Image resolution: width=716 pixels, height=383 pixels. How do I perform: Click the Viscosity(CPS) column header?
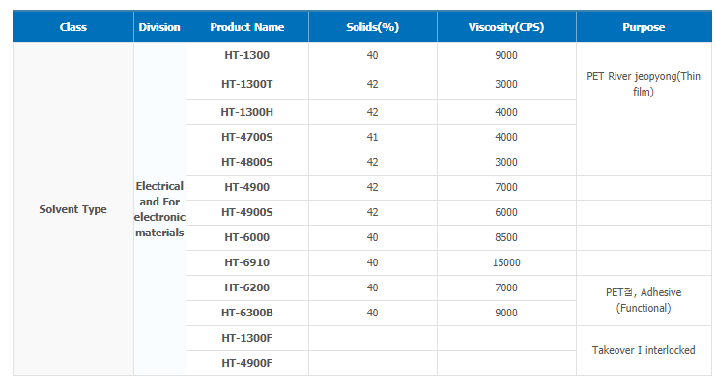pyautogui.click(x=506, y=27)
